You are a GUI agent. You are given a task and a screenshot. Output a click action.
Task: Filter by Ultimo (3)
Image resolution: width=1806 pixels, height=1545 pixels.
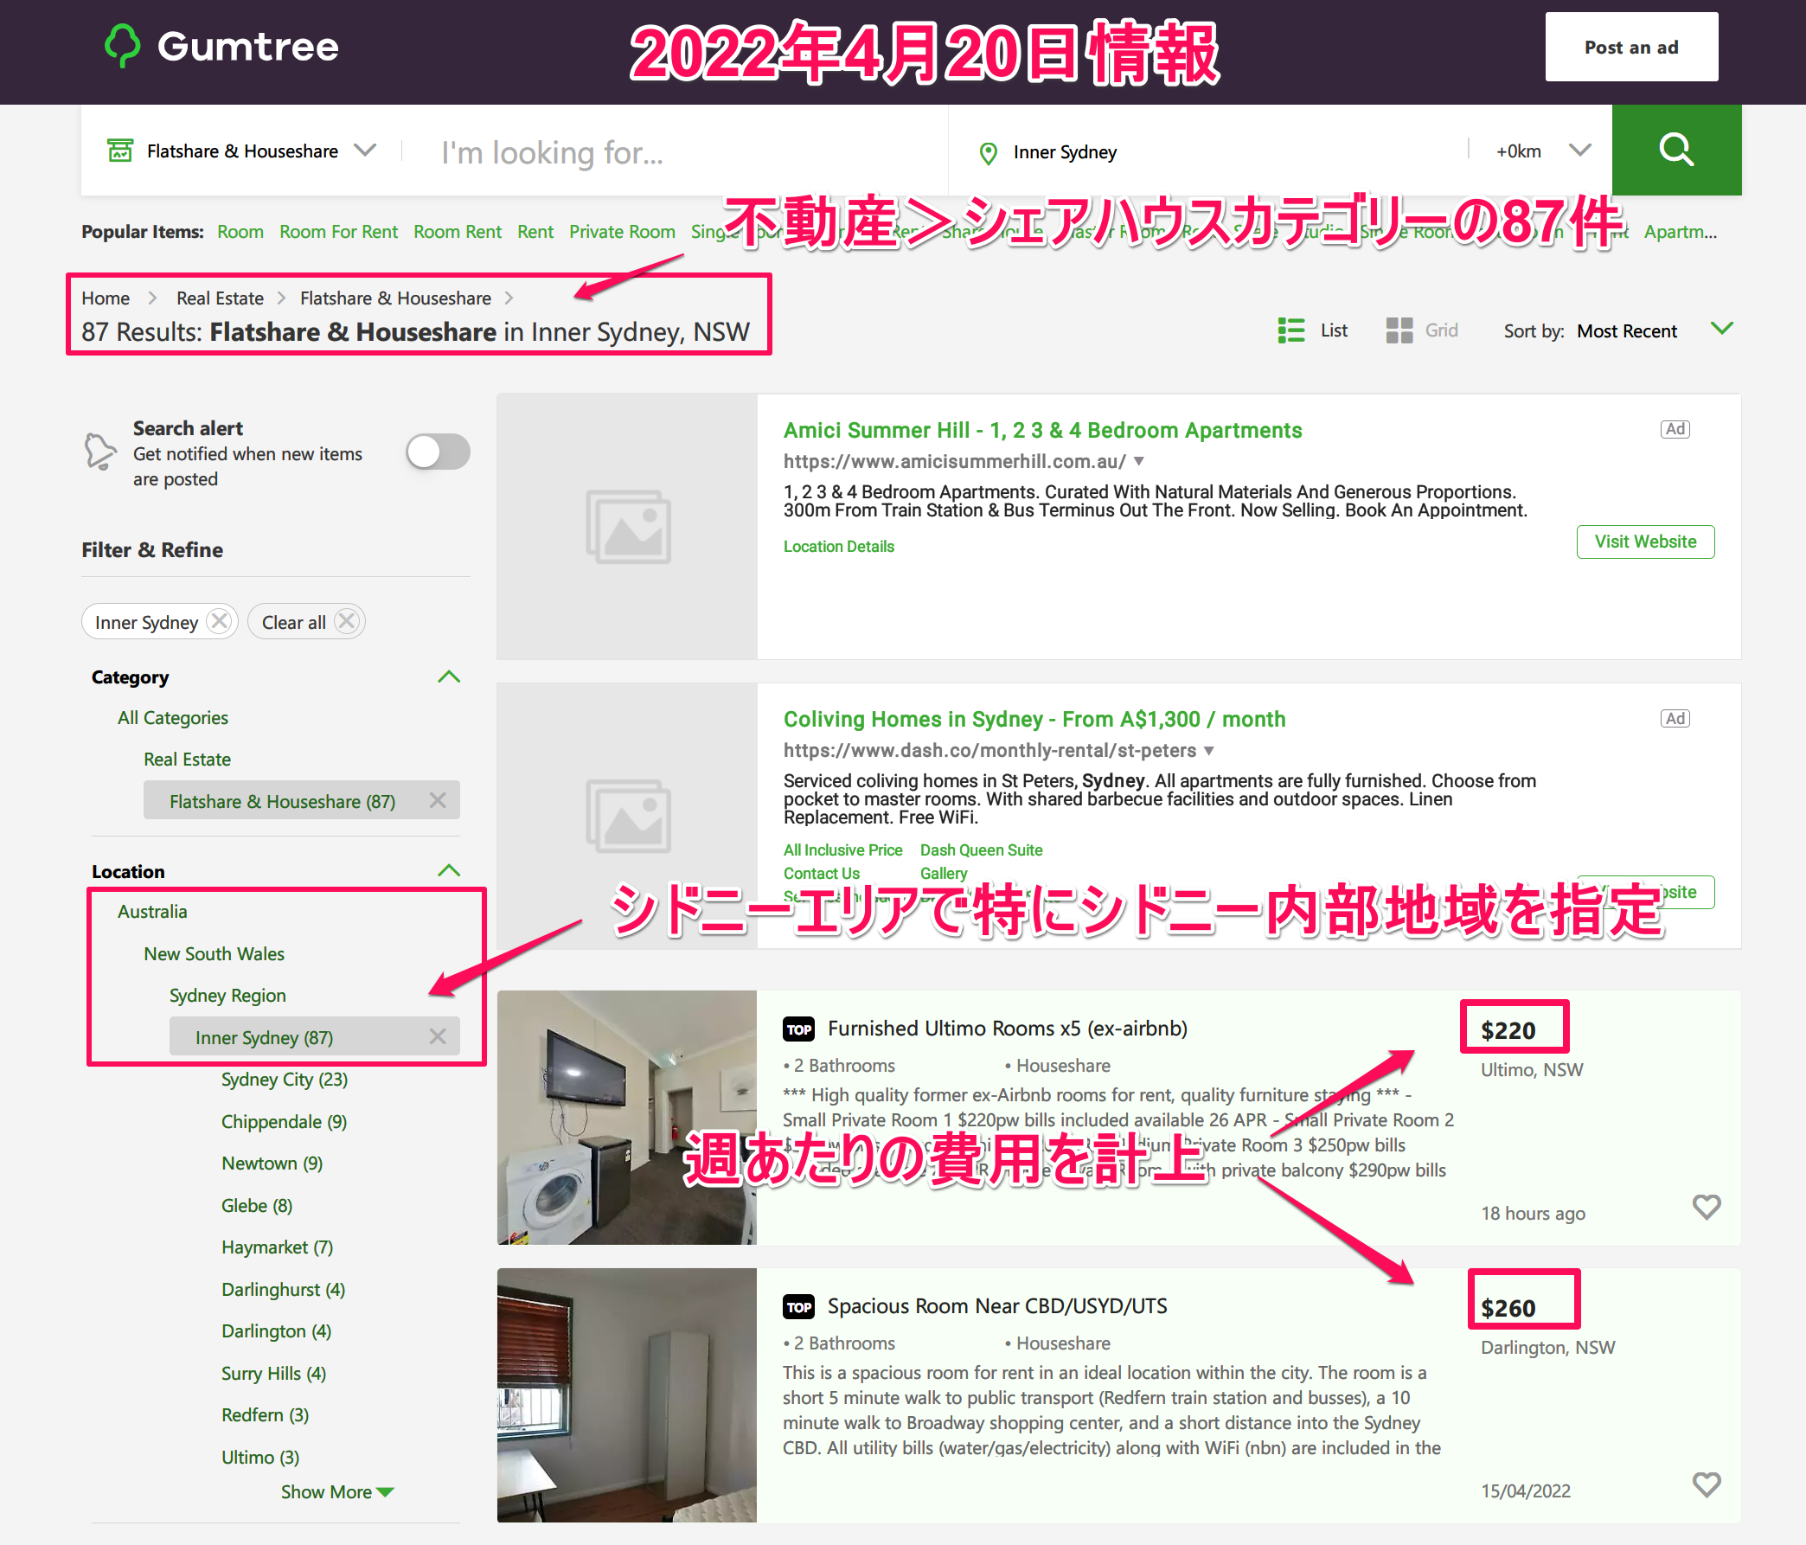click(259, 1457)
